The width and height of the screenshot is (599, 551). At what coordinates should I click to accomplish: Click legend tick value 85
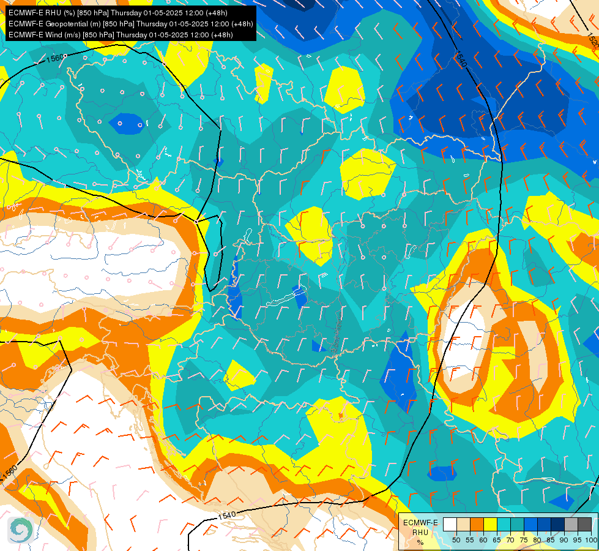pyautogui.click(x=551, y=540)
